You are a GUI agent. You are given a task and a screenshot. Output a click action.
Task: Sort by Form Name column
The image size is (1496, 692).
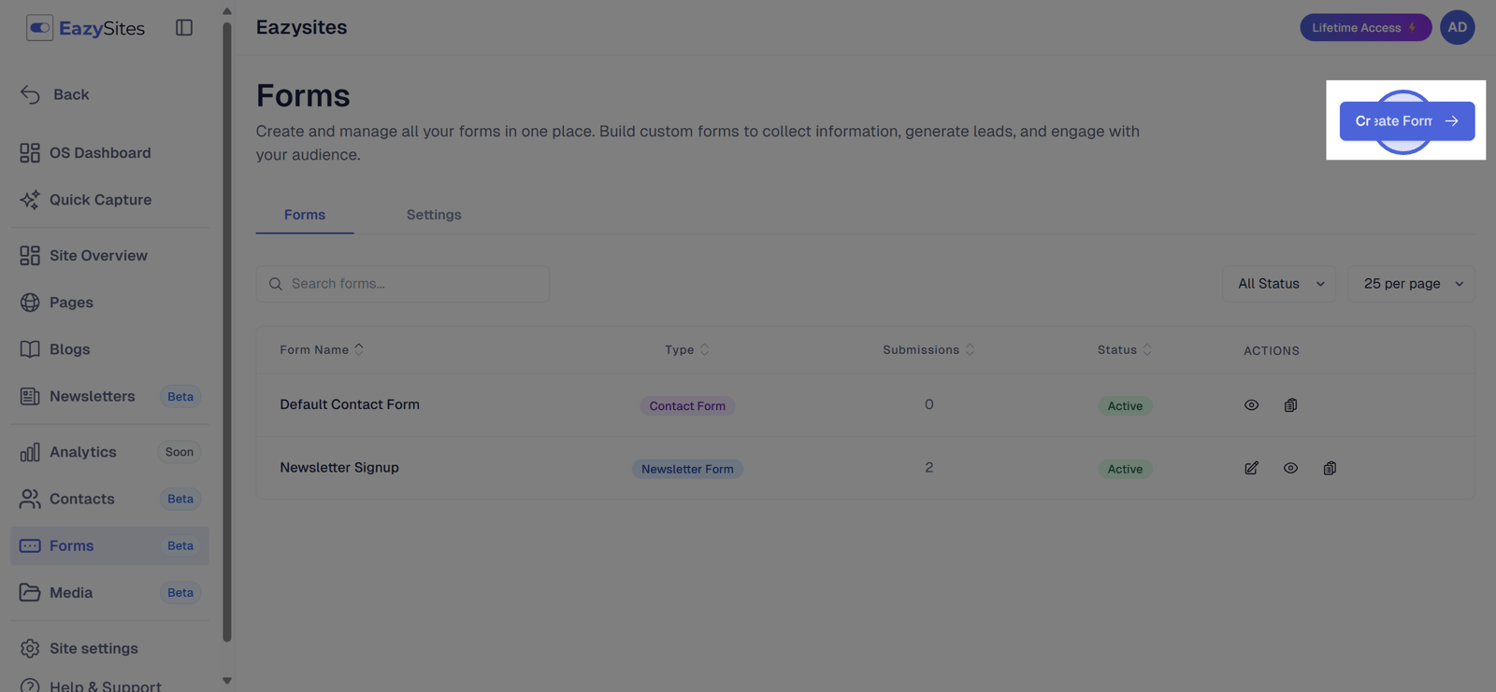coord(322,349)
